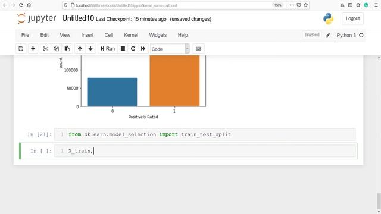This screenshot has height=214, width=381.
Task: Click the Last Checkpoint status text
Action: point(131,19)
